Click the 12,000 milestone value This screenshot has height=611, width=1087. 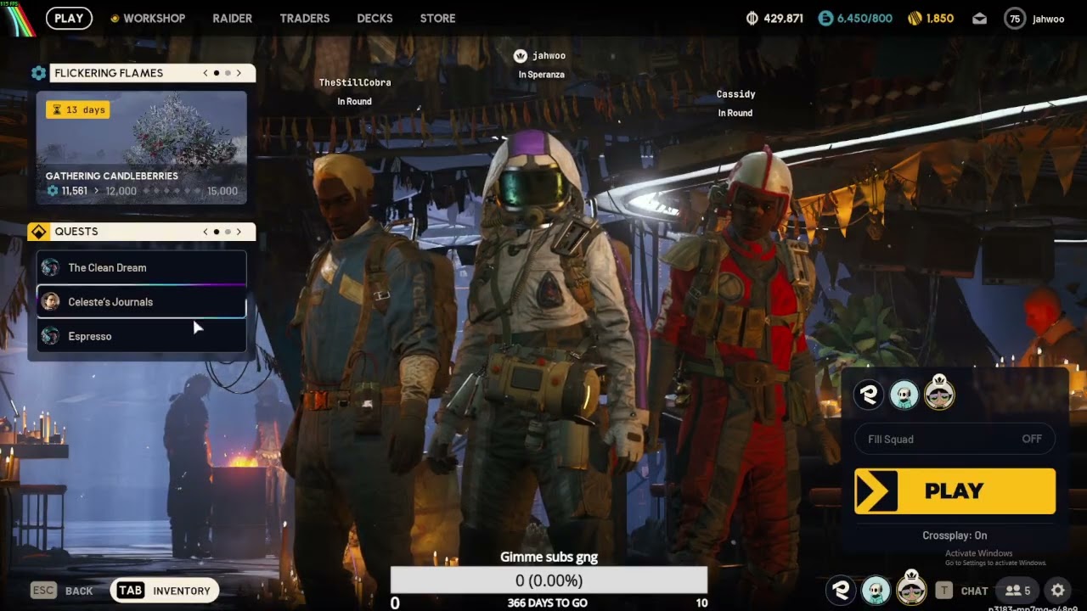pyautogui.click(x=121, y=191)
